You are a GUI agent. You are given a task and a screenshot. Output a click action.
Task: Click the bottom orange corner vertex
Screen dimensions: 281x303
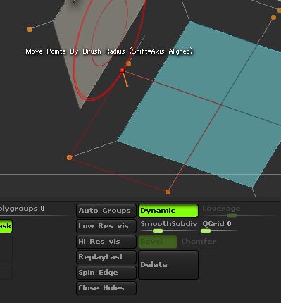168,192
